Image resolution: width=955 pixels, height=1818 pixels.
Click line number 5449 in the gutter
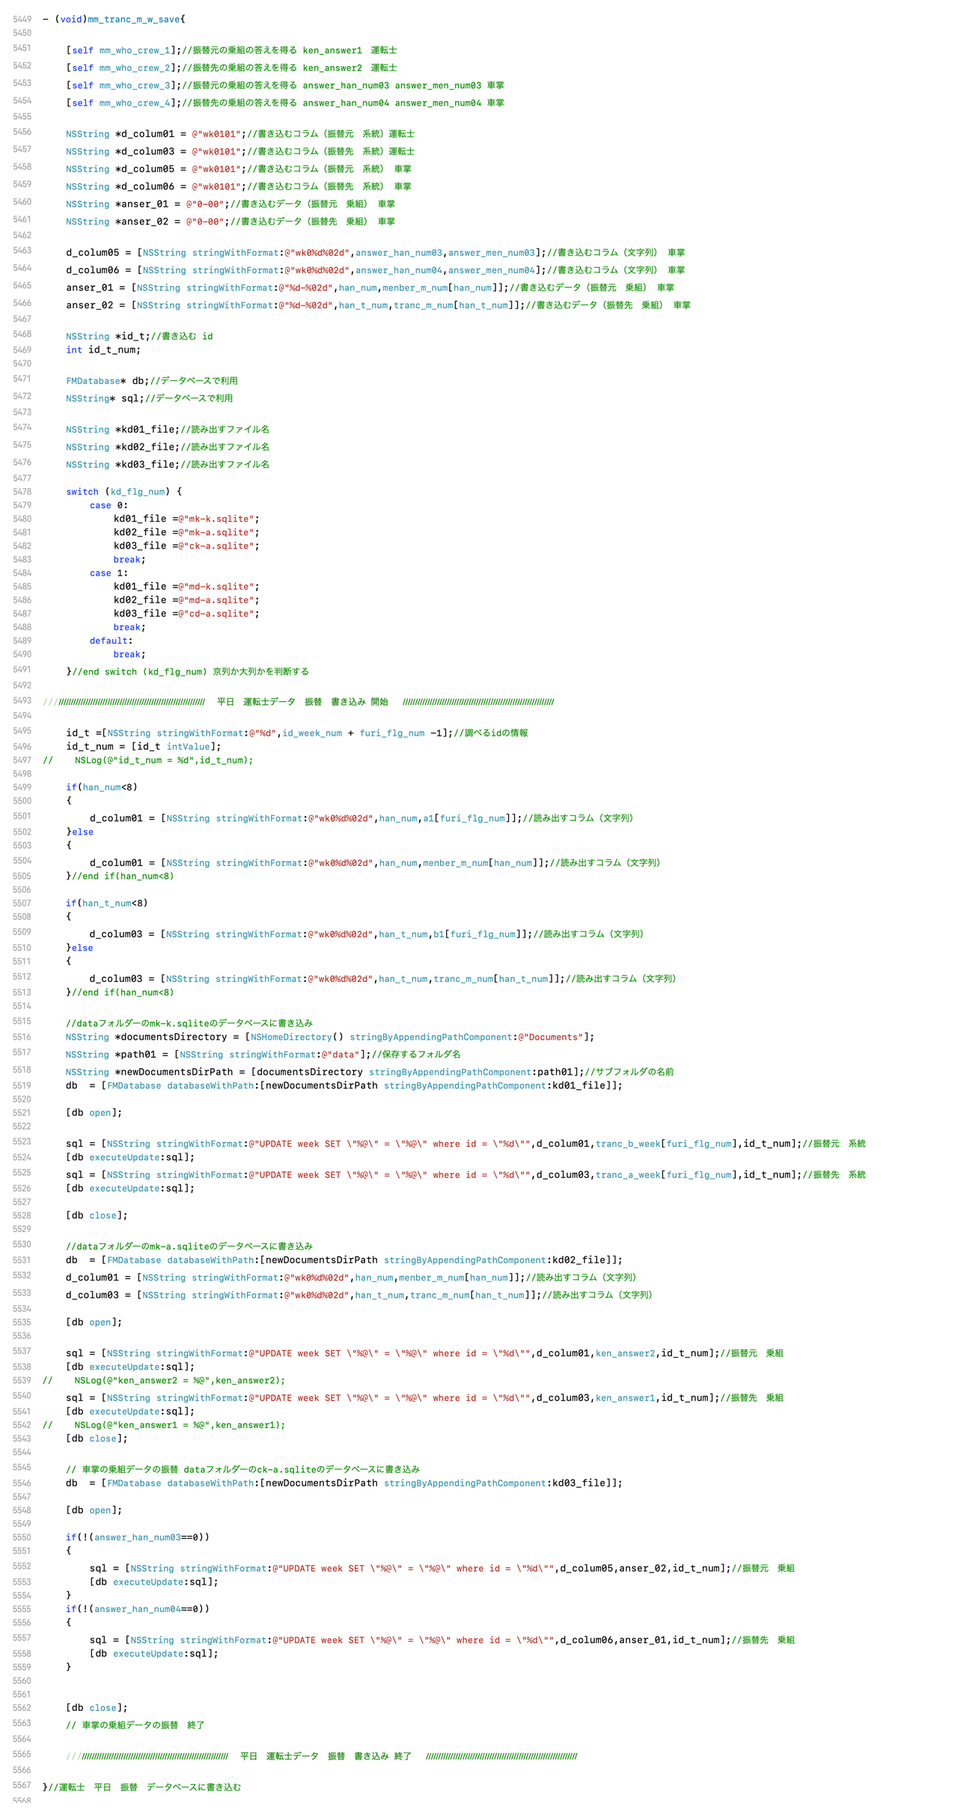[22, 19]
